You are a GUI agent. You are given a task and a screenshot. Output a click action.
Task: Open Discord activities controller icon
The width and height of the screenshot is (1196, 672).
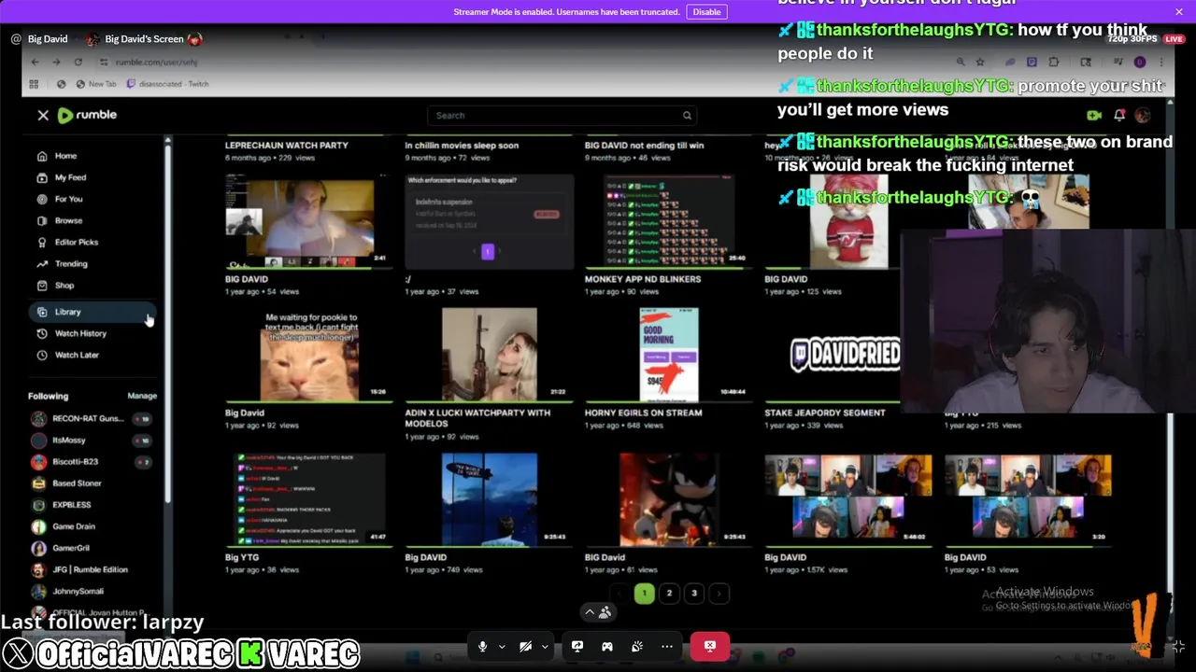(x=607, y=646)
